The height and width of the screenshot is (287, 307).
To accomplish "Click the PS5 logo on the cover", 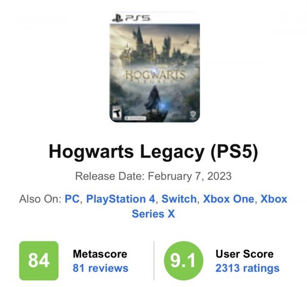I will click(131, 18).
